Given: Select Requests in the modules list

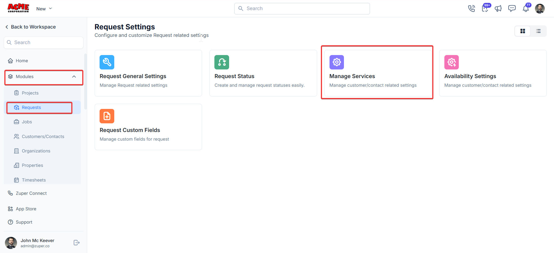Looking at the screenshot, I should pyautogui.click(x=43, y=107).
